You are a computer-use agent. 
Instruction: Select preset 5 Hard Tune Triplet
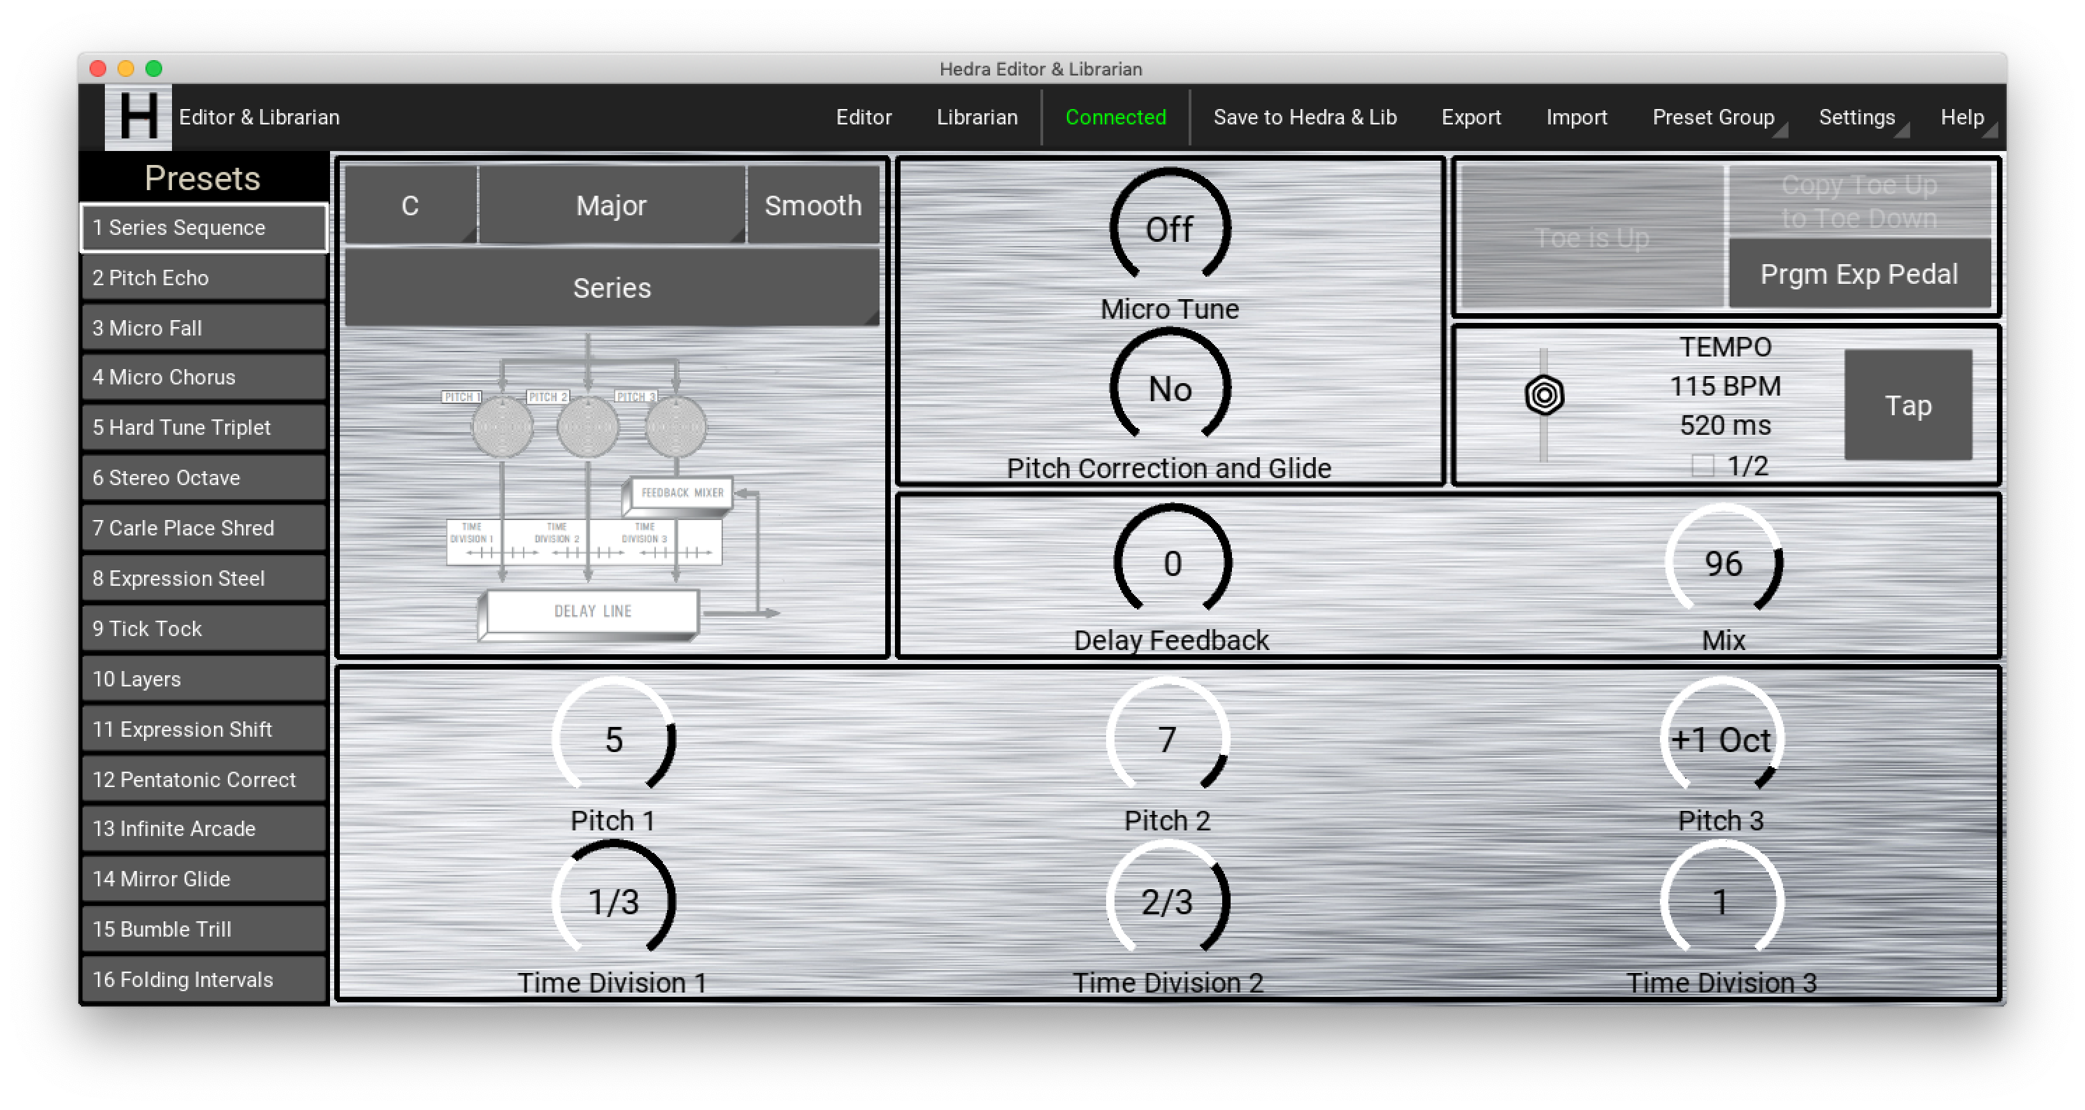[x=204, y=427]
